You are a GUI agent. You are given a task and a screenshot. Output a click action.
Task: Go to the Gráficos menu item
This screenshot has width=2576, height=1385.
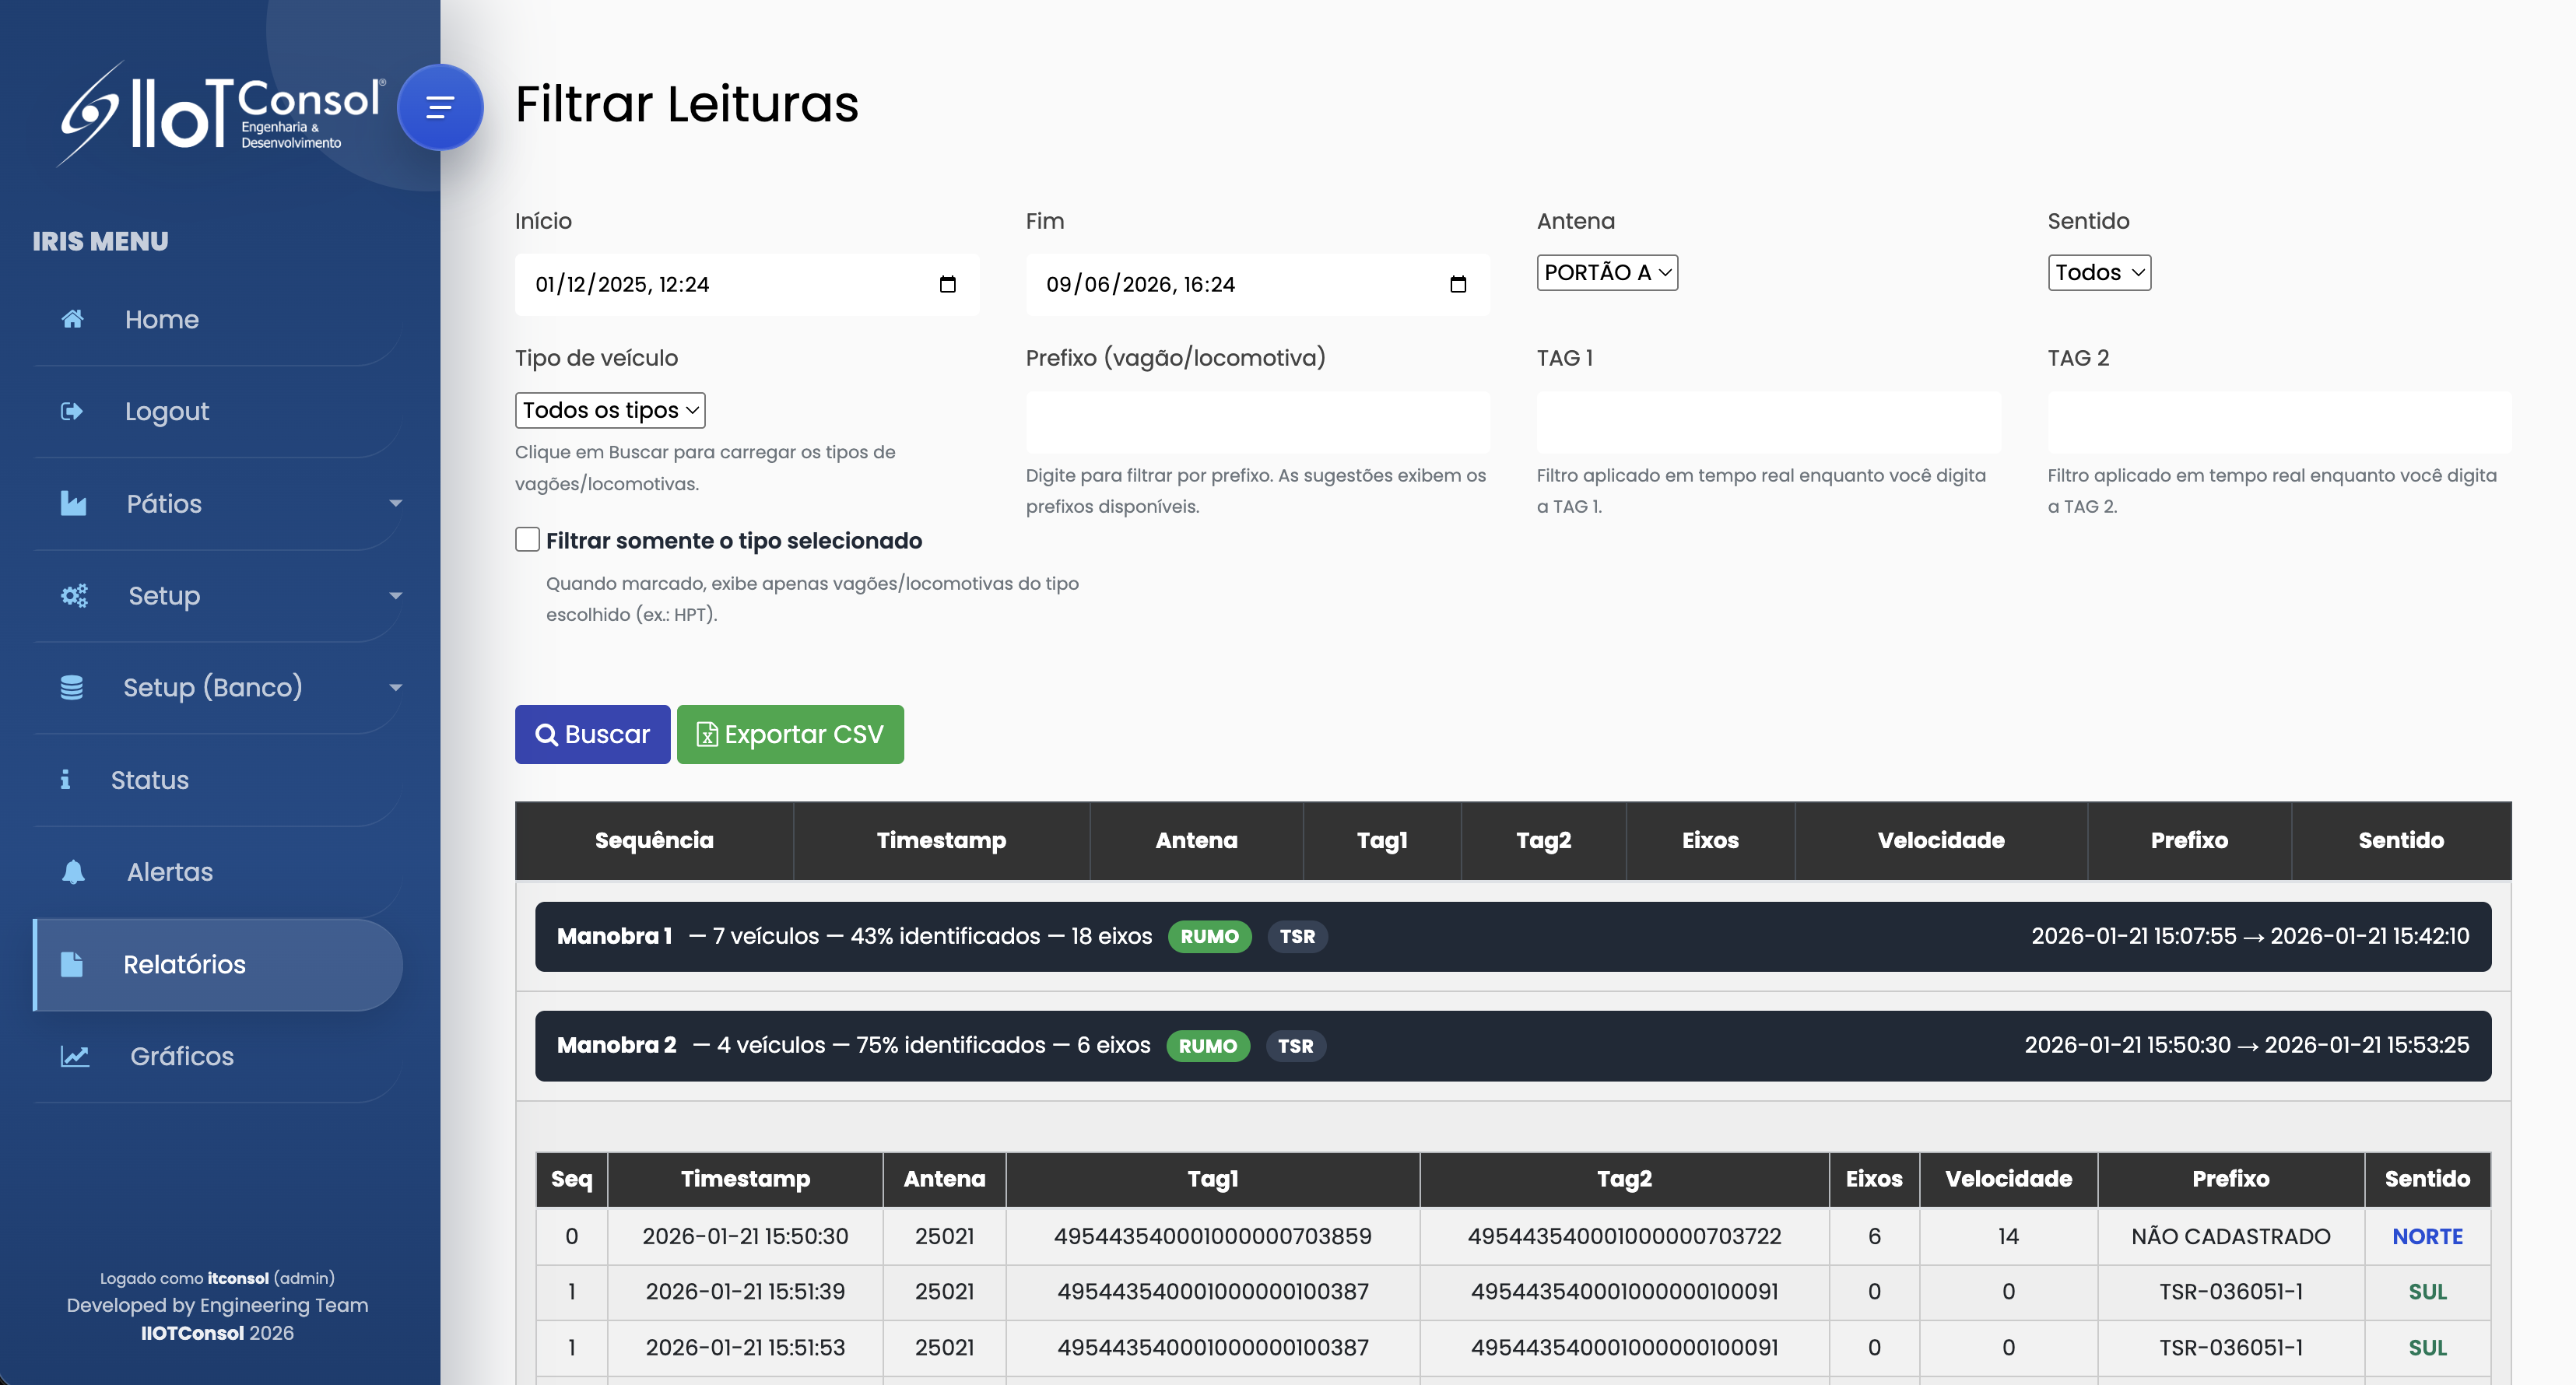(218, 1056)
